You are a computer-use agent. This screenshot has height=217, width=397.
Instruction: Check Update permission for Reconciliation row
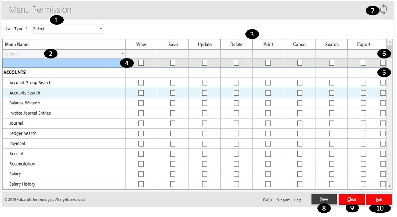click(204, 163)
